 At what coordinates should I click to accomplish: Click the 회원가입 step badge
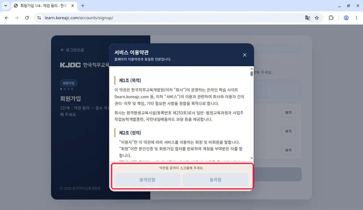point(69,83)
